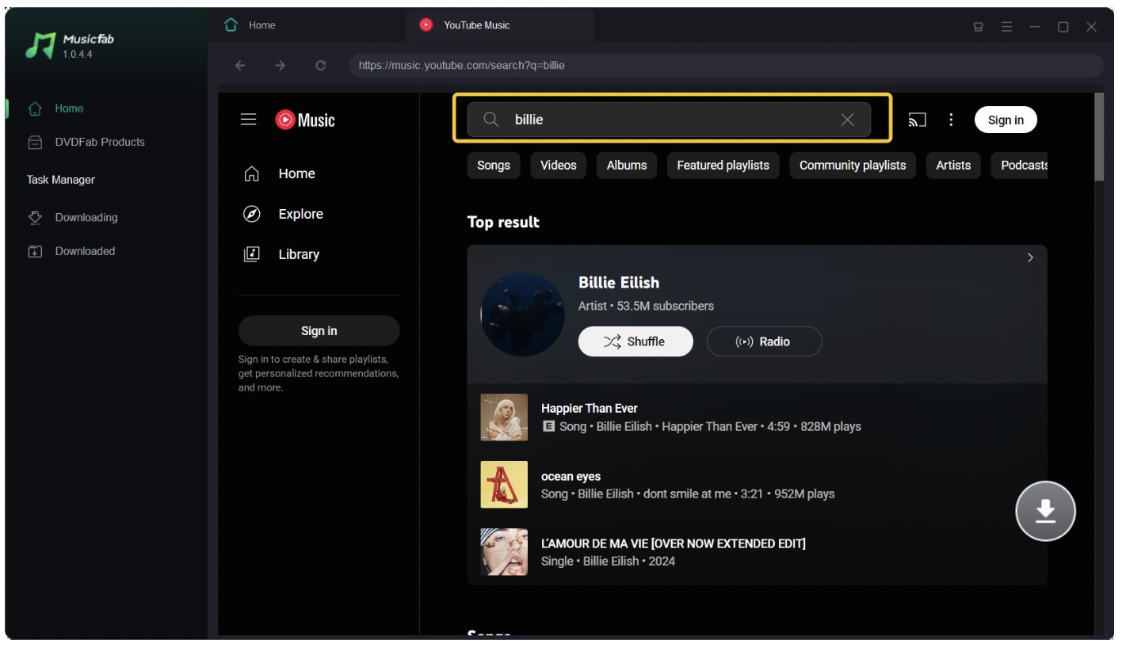
Task: Shuffle Billie Eilish's music
Action: [635, 341]
